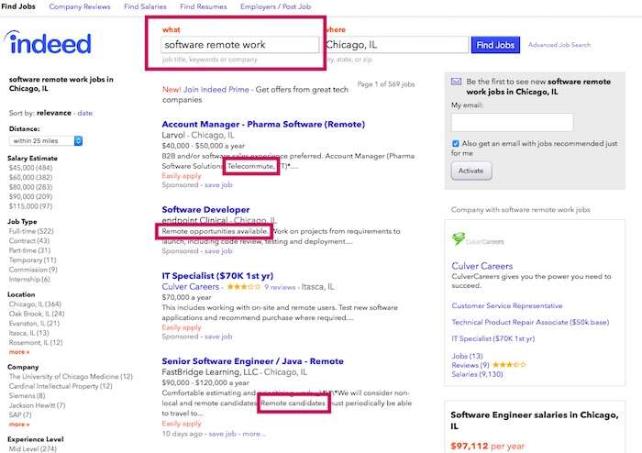The width and height of the screenshot is (642, 453).
Task: Expand more locations list
Action: [19, 352]
